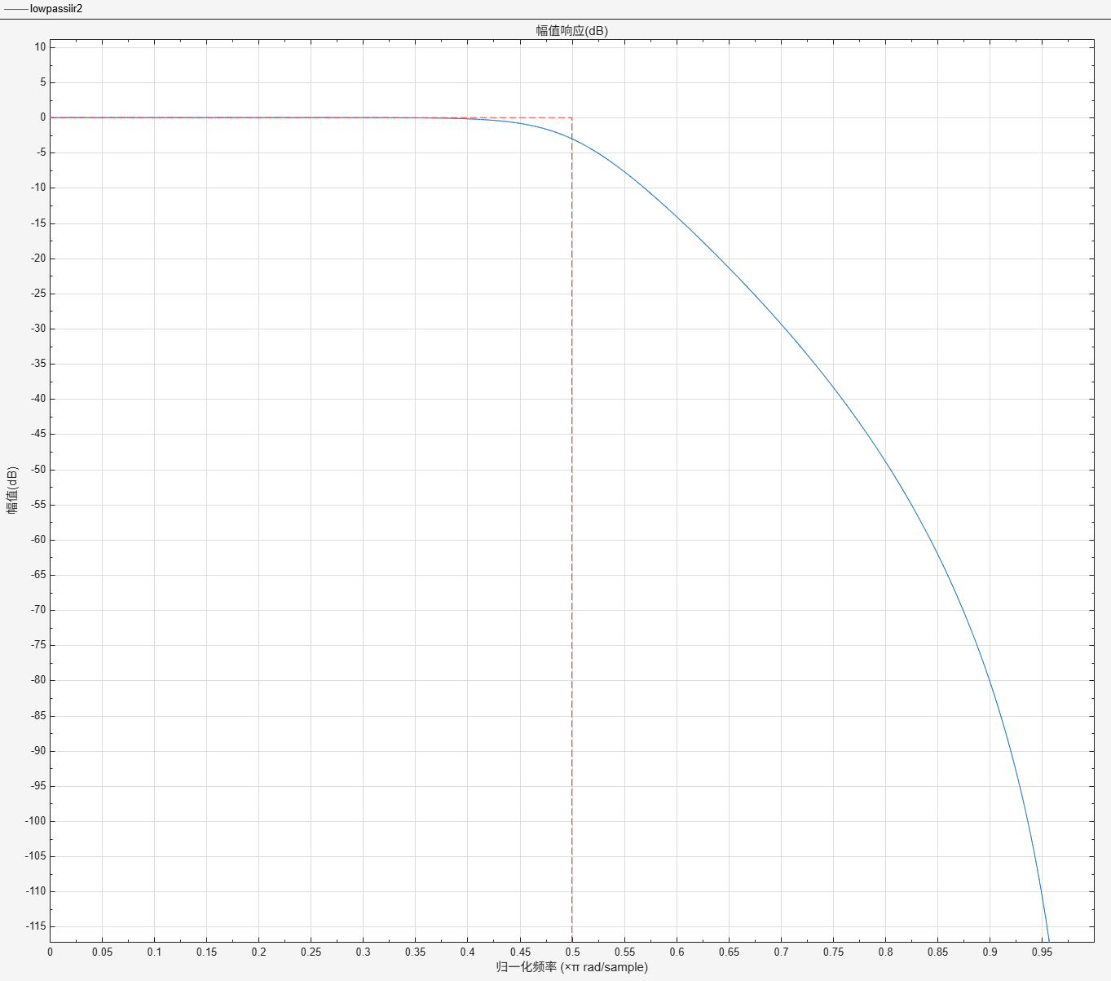Click the red dashed horizontal passband line
This screenshot has height=981, width=1111.
tap(311, 117)
